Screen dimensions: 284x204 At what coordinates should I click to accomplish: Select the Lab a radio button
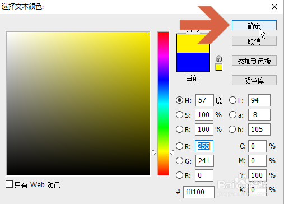point(232,115)
